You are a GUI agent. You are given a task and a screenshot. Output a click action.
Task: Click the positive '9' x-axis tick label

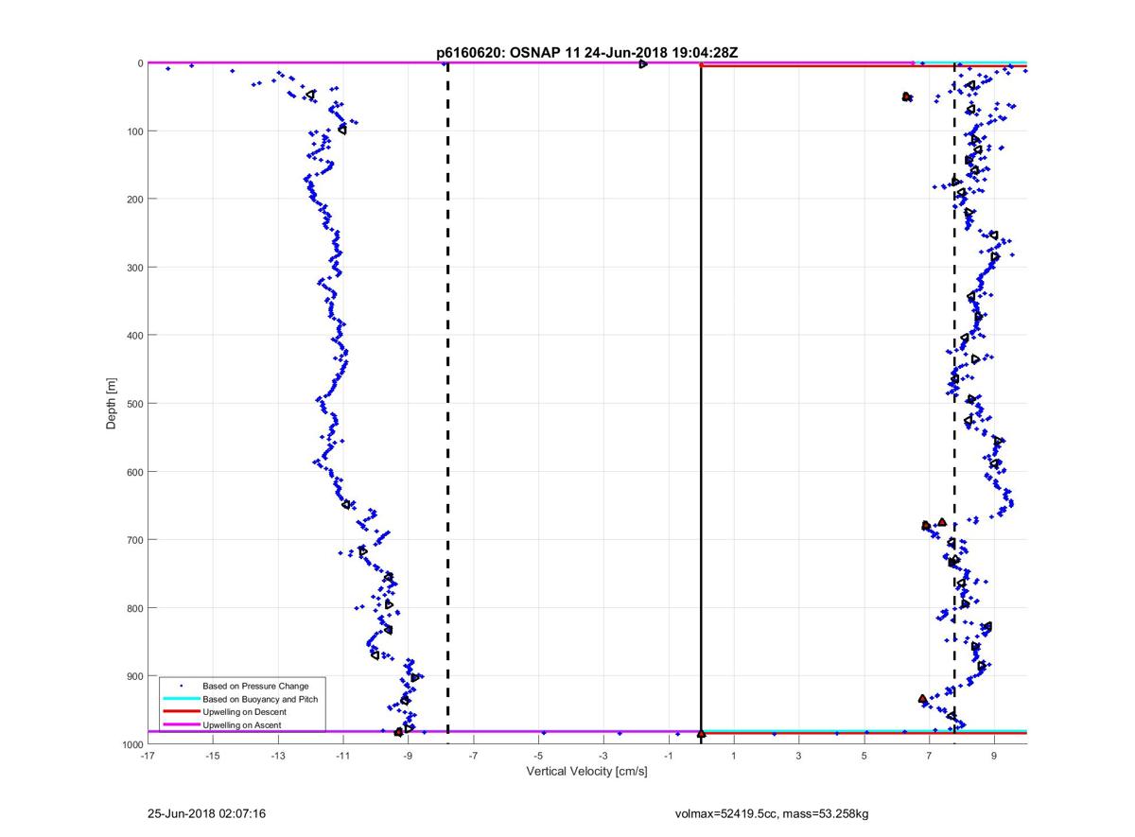[995, 757]
